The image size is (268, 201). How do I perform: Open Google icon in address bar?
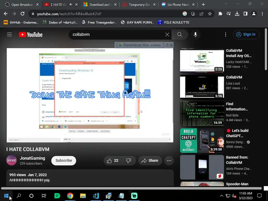tap(185, 14)
